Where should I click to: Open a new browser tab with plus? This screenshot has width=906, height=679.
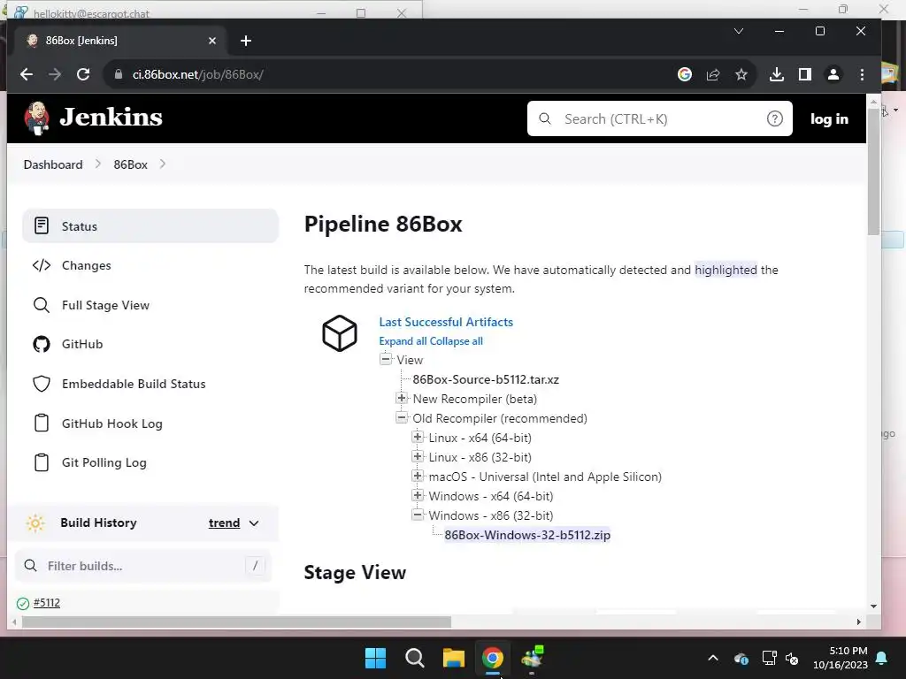click(x=246, y=41)
